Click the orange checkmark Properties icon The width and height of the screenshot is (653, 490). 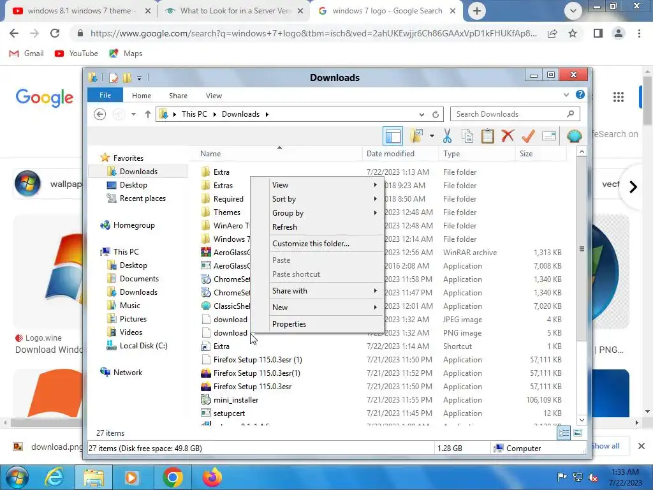pyautogui.click(x=528, y=136)
